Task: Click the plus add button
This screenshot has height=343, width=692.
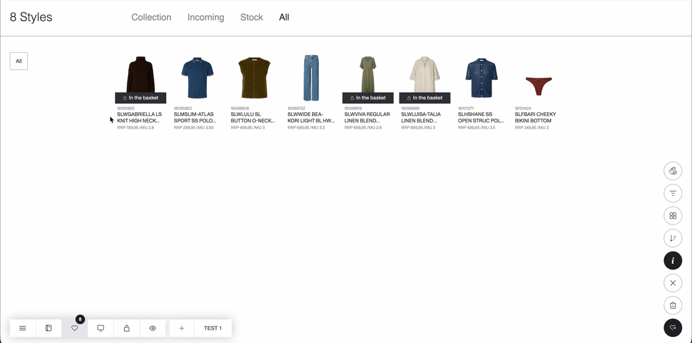Action: tap(181, 328)
